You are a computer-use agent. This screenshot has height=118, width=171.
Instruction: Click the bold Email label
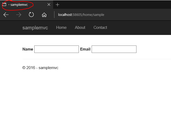tap(85, 49)
